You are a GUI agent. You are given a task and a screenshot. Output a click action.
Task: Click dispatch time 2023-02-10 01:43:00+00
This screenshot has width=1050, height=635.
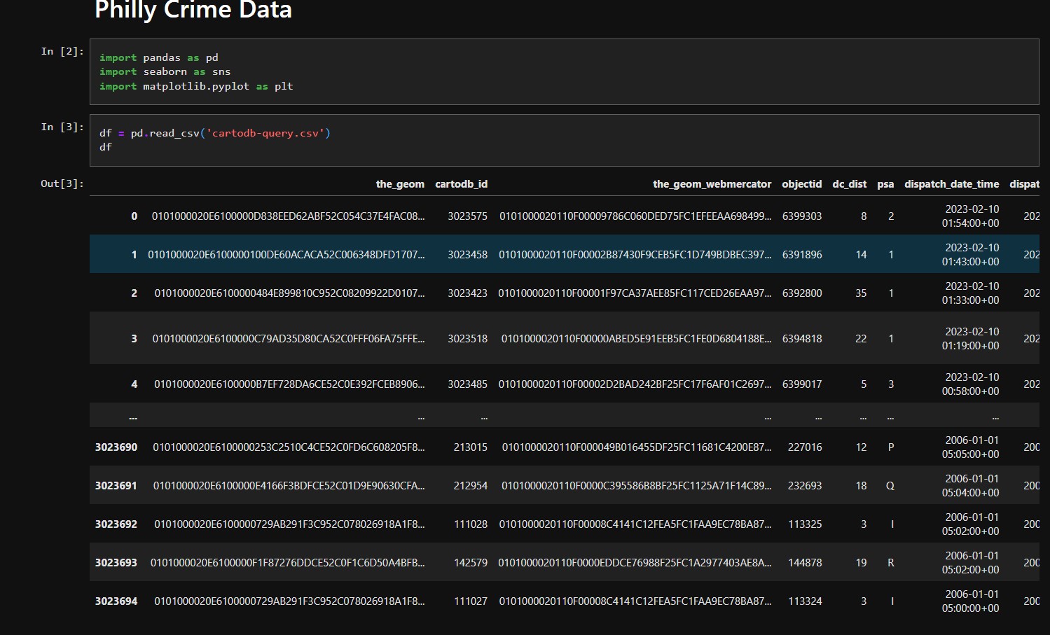[971, 255]
